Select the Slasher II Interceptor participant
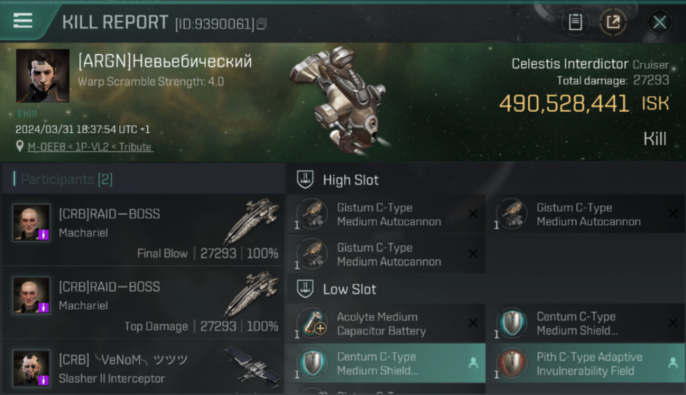 [143, 367]
